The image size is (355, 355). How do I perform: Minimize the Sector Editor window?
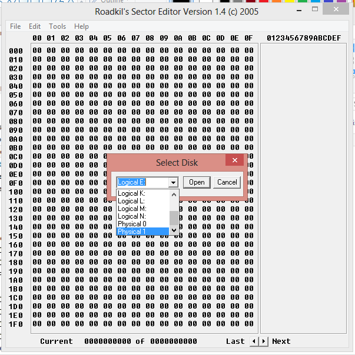[299, 11]
